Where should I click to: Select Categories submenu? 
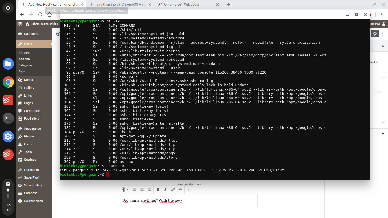(25, 65)
